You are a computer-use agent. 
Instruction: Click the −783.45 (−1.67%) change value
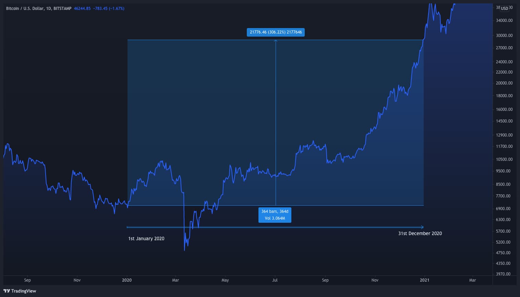click(x=109, y=9)
